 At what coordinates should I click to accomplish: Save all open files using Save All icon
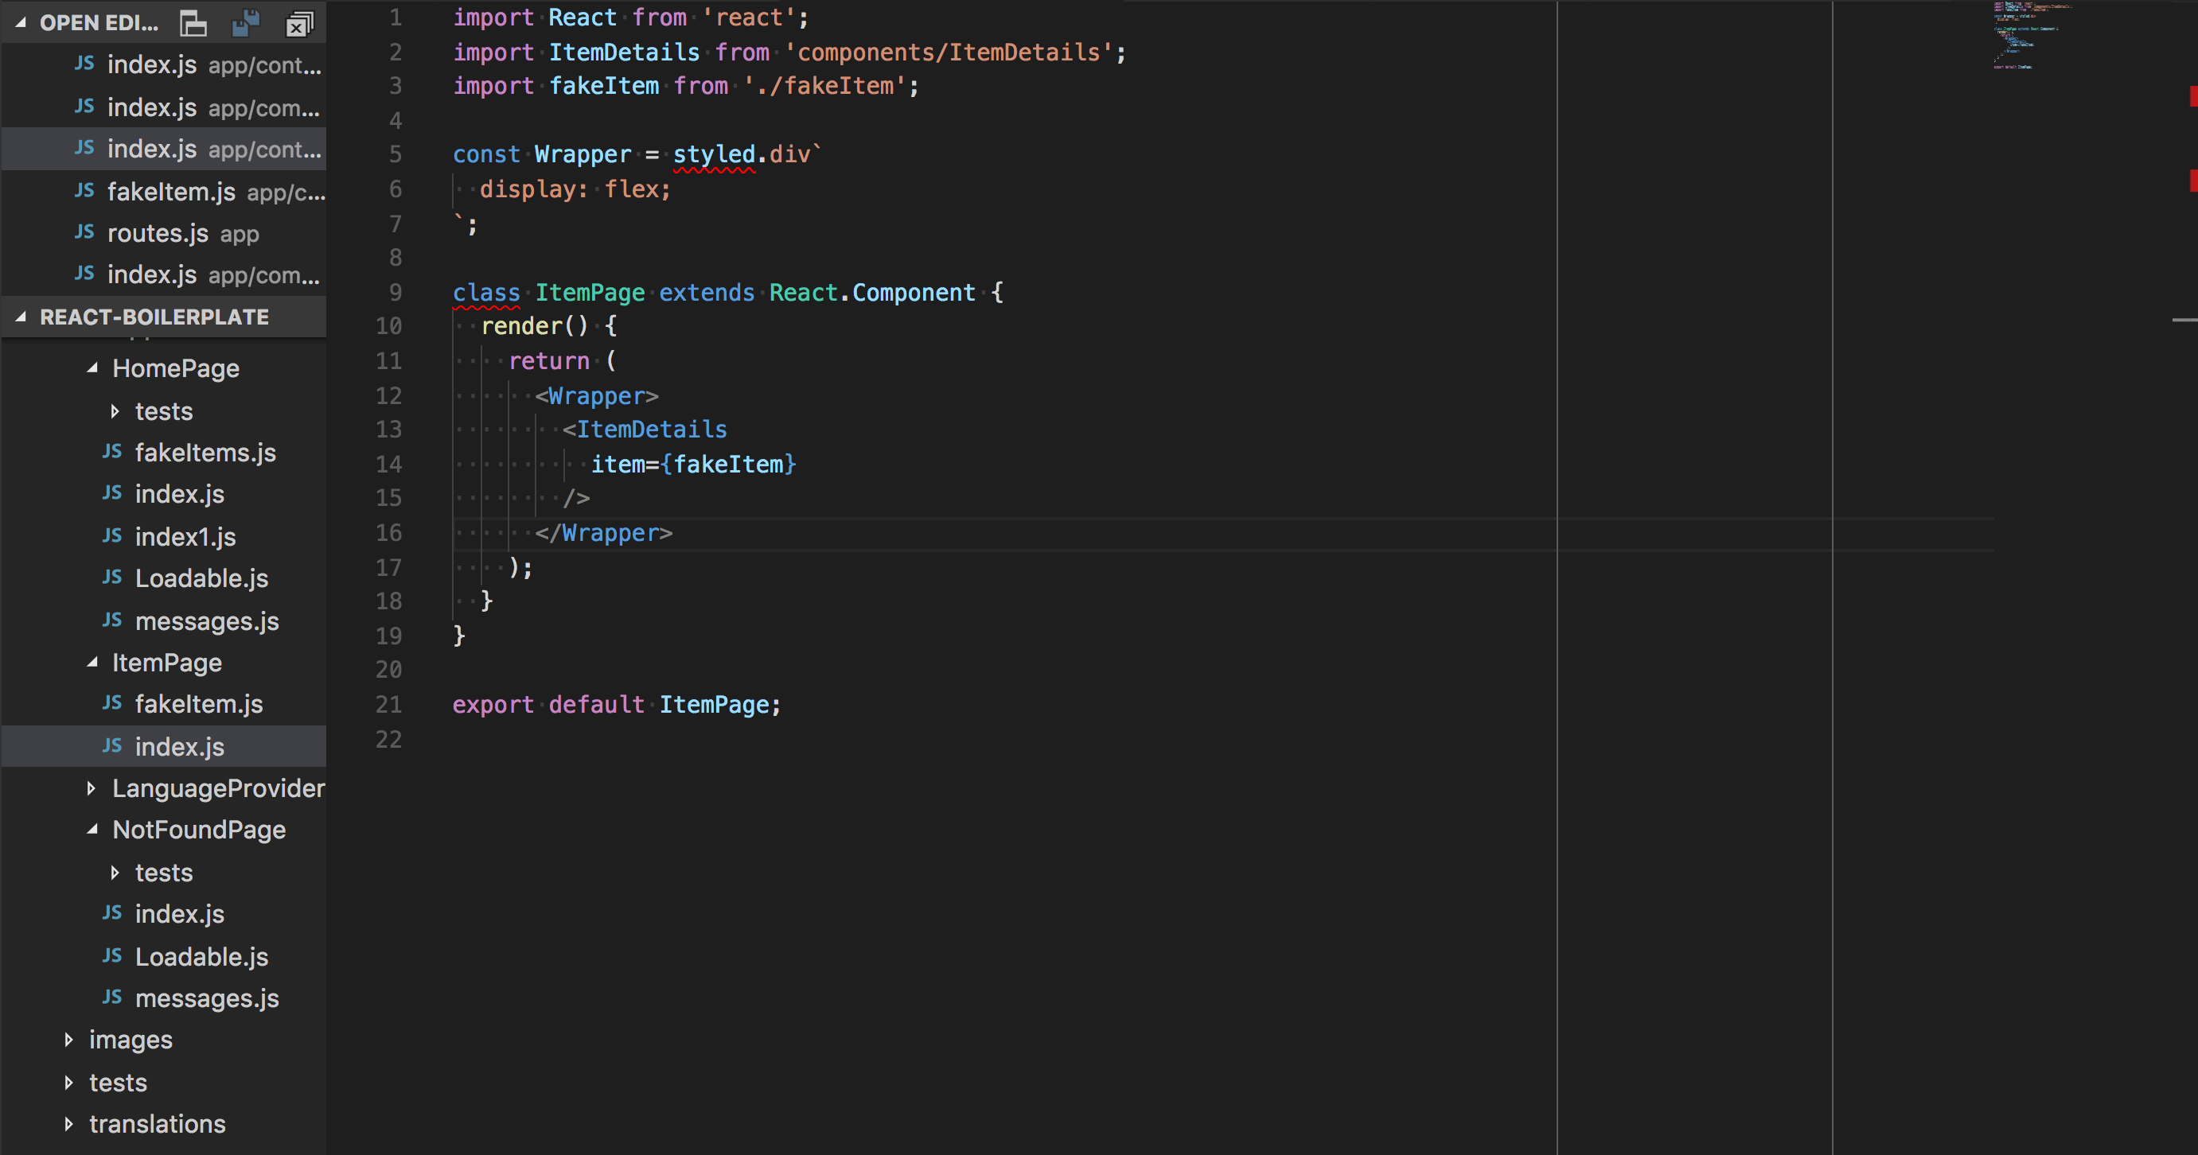[x=246, y=23]
